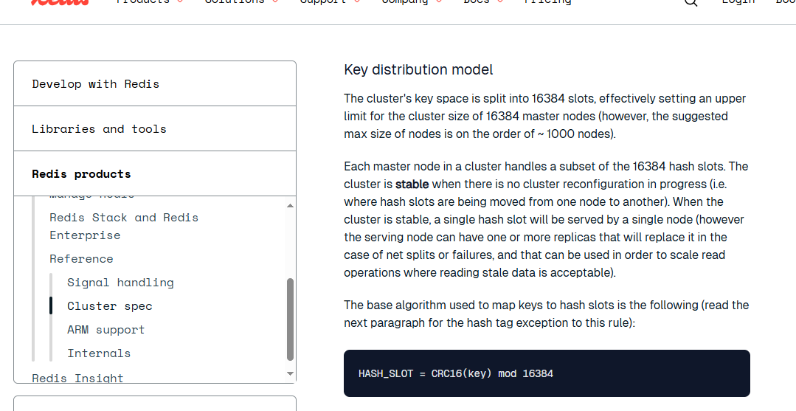Open the Internals reference page
This screenshot has height=411, width=796.
(99, 353)
